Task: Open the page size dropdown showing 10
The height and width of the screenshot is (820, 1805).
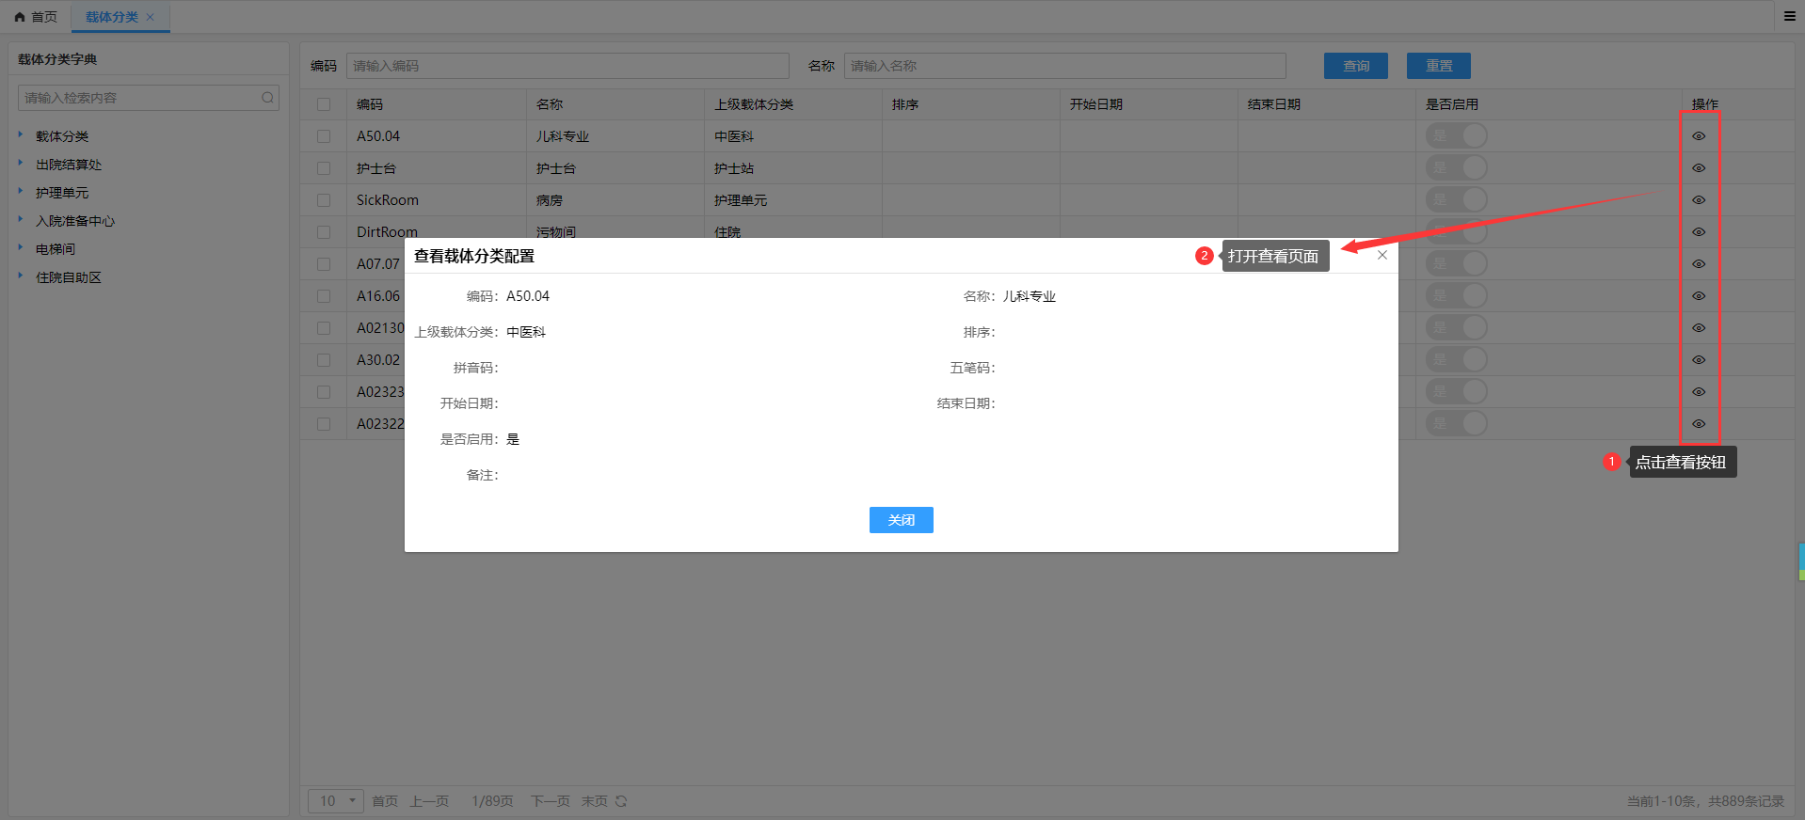Action: coord(336,801)
